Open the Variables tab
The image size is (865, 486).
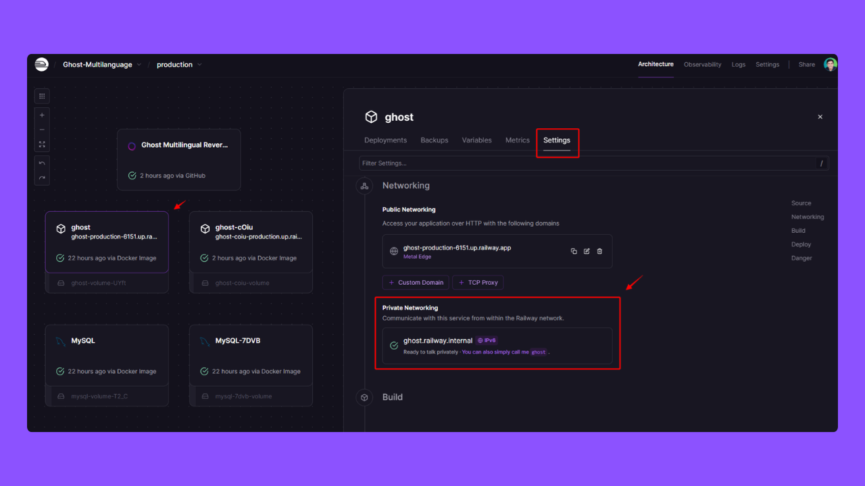(476, 140)
